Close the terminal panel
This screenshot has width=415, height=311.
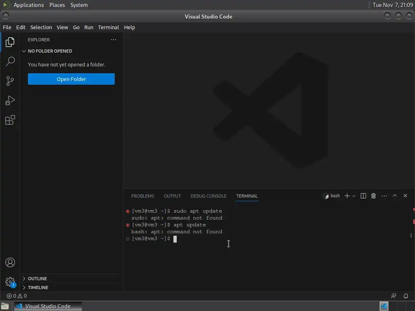pos(405,196)
